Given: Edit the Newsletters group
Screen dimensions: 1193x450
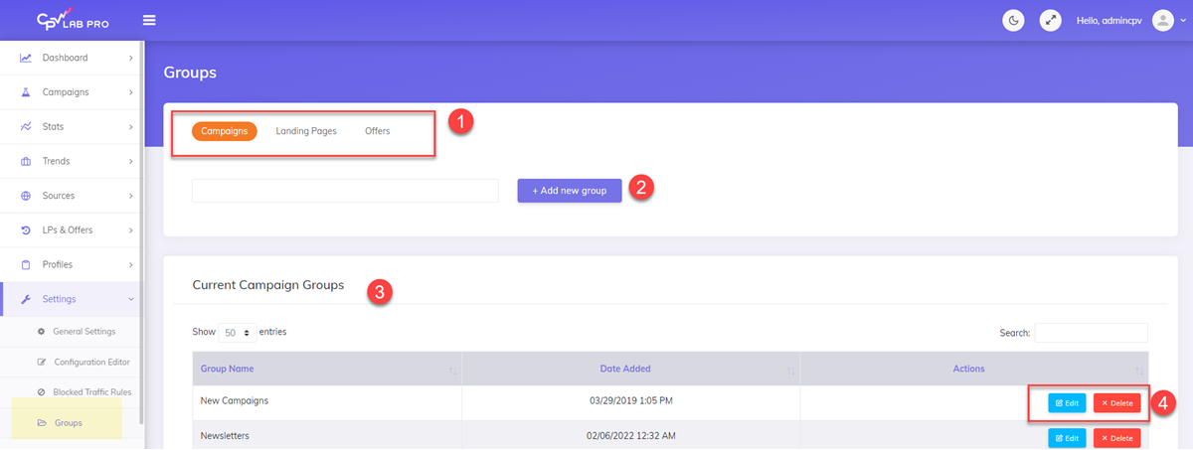Looking at the screenshot, I should click(1068, 438).
